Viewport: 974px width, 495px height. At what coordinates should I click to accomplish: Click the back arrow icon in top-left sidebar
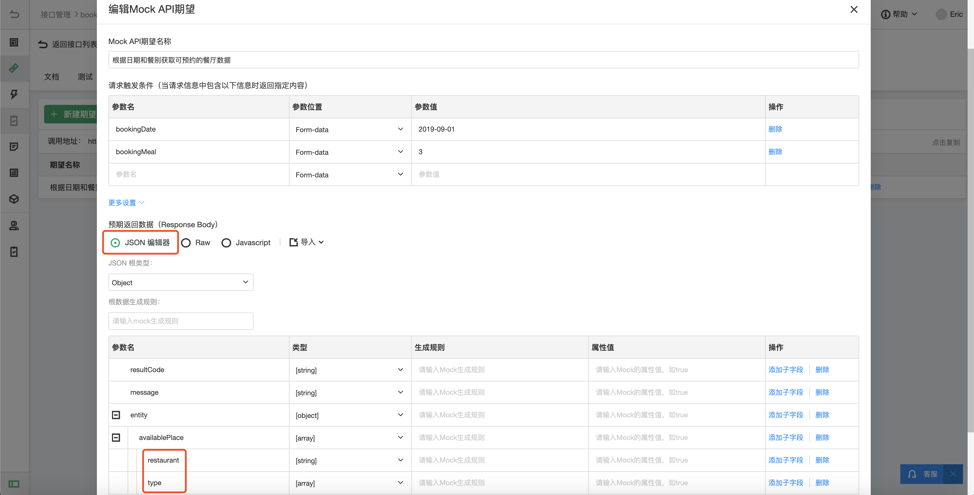tap(14, 14)
